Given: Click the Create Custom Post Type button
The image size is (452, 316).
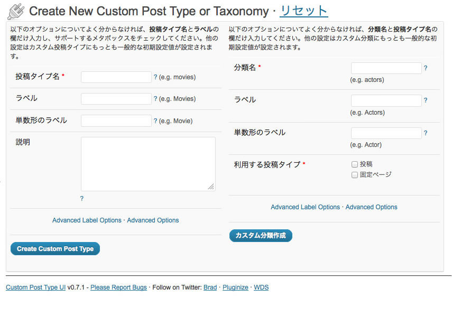Looking at the screenshot, I should coord(55,248).
